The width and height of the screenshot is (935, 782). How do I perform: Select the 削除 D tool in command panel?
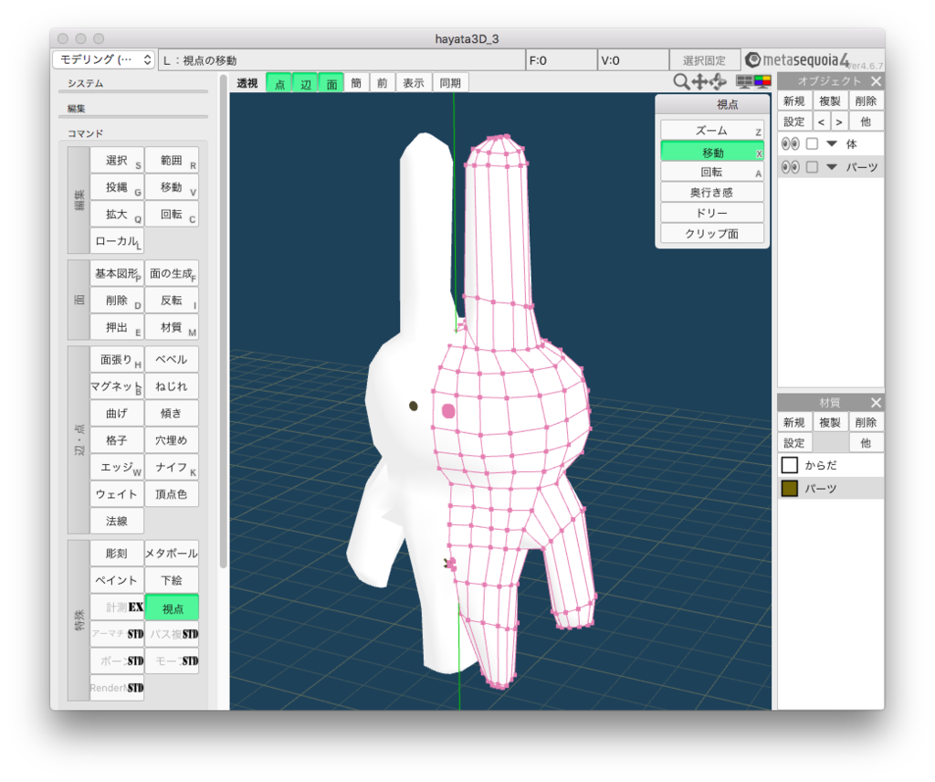117,301
